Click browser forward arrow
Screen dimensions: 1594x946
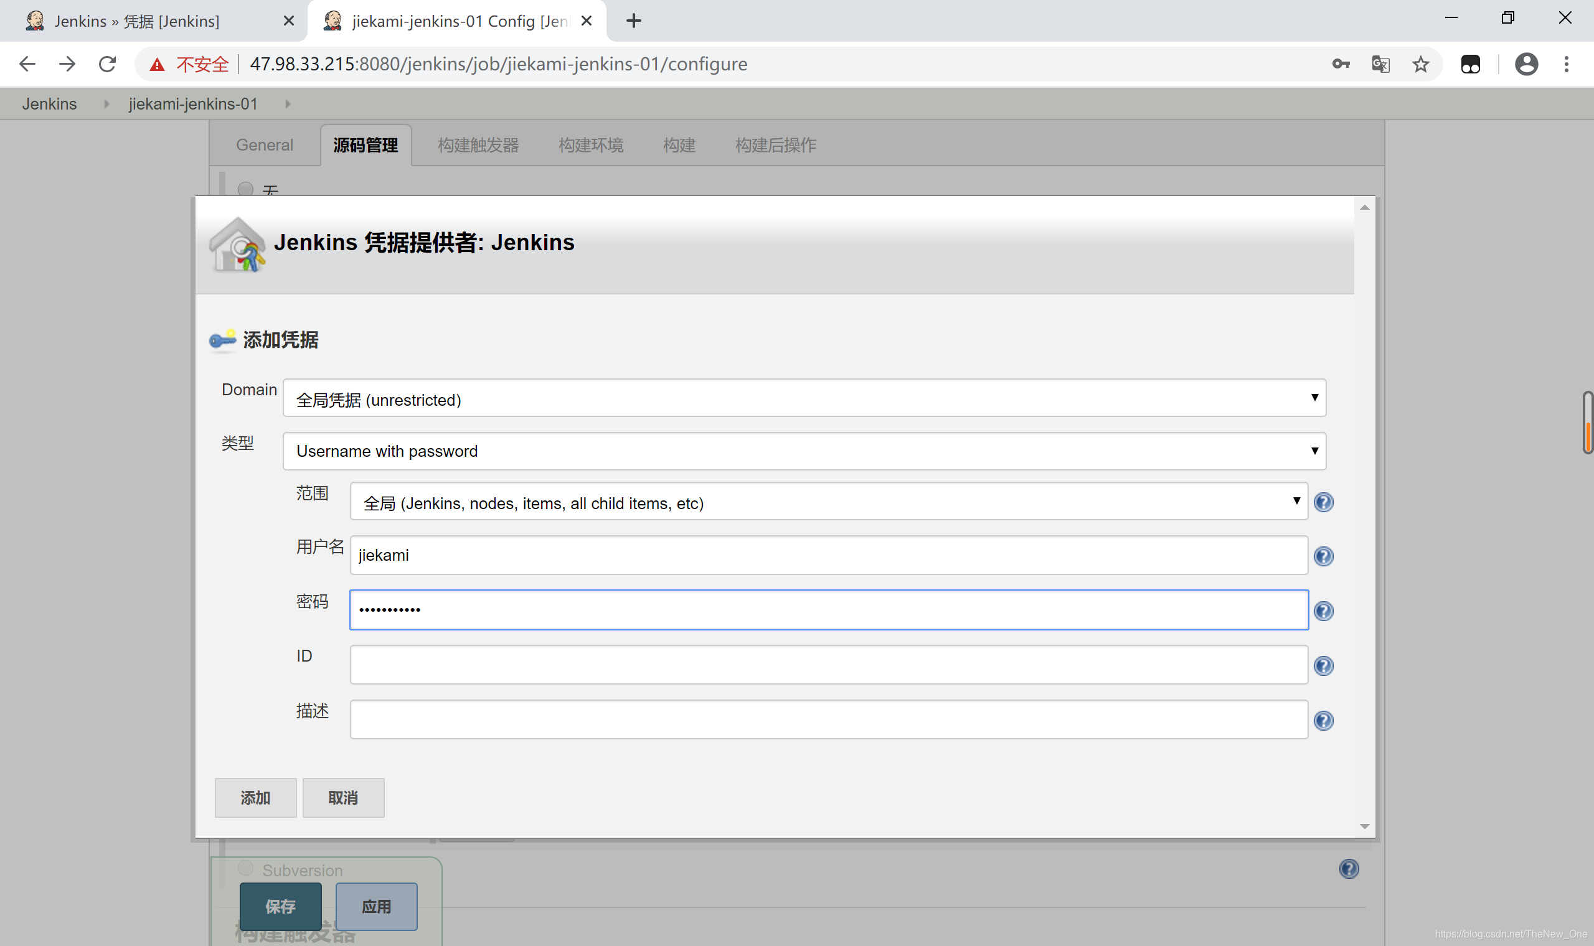67,63
